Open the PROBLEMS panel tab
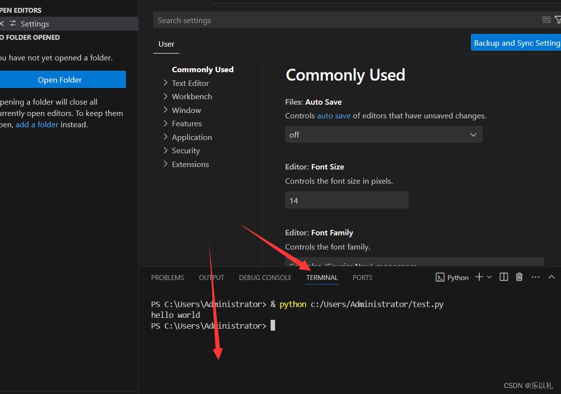561x394 pixels. [x=167, y=278]
